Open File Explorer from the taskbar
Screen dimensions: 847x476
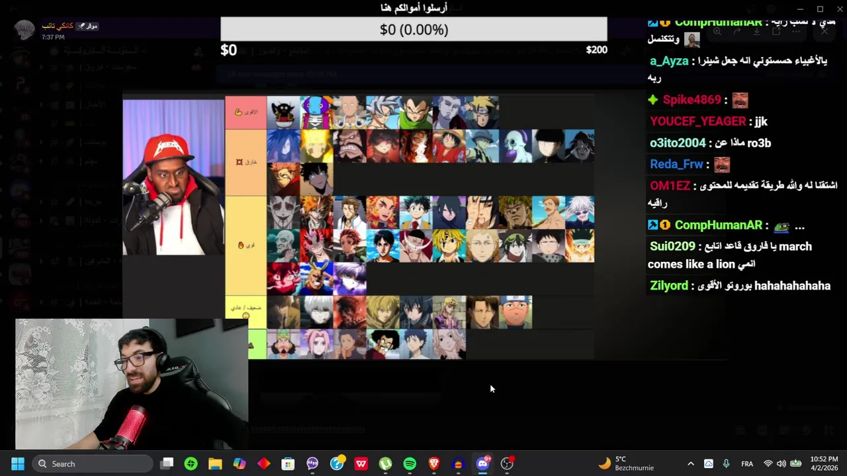pyautogui.click(x=215, y=463)
